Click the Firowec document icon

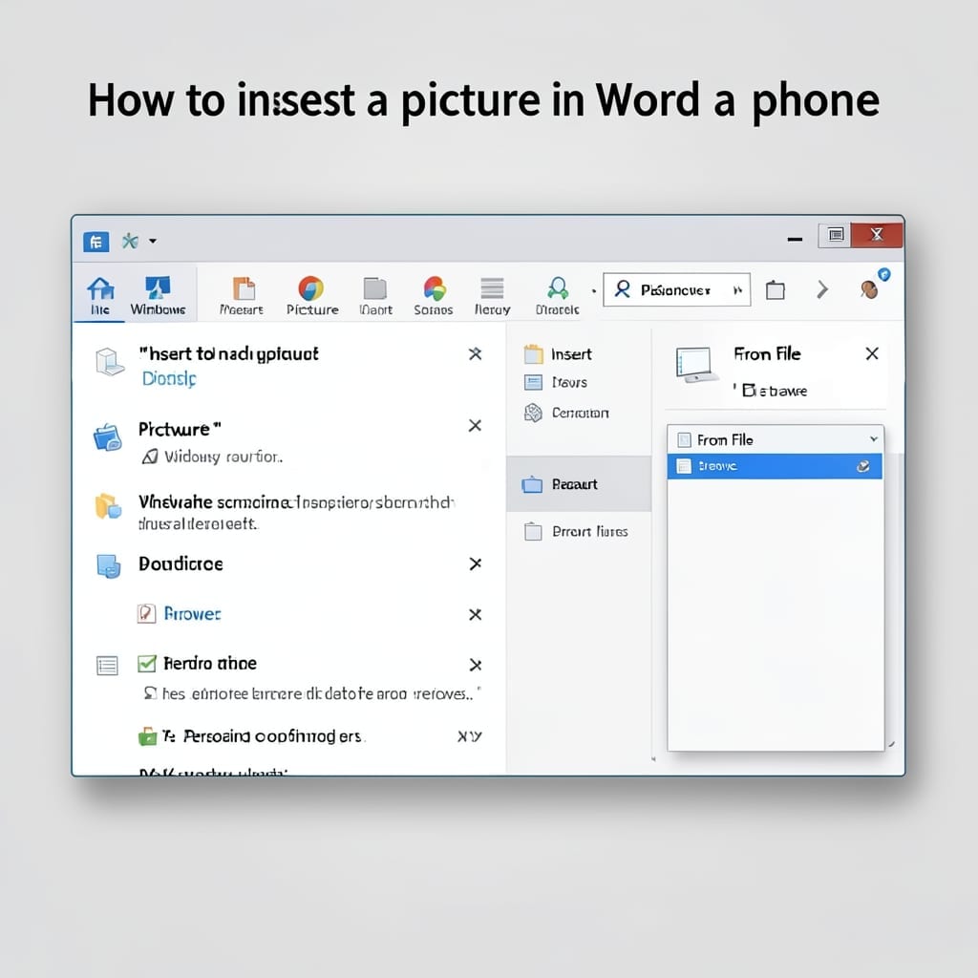click(146, 614)
